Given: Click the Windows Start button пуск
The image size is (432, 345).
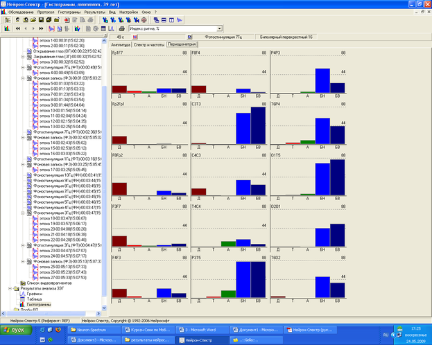Looking at the screenshot, I should tap(19, 330).
